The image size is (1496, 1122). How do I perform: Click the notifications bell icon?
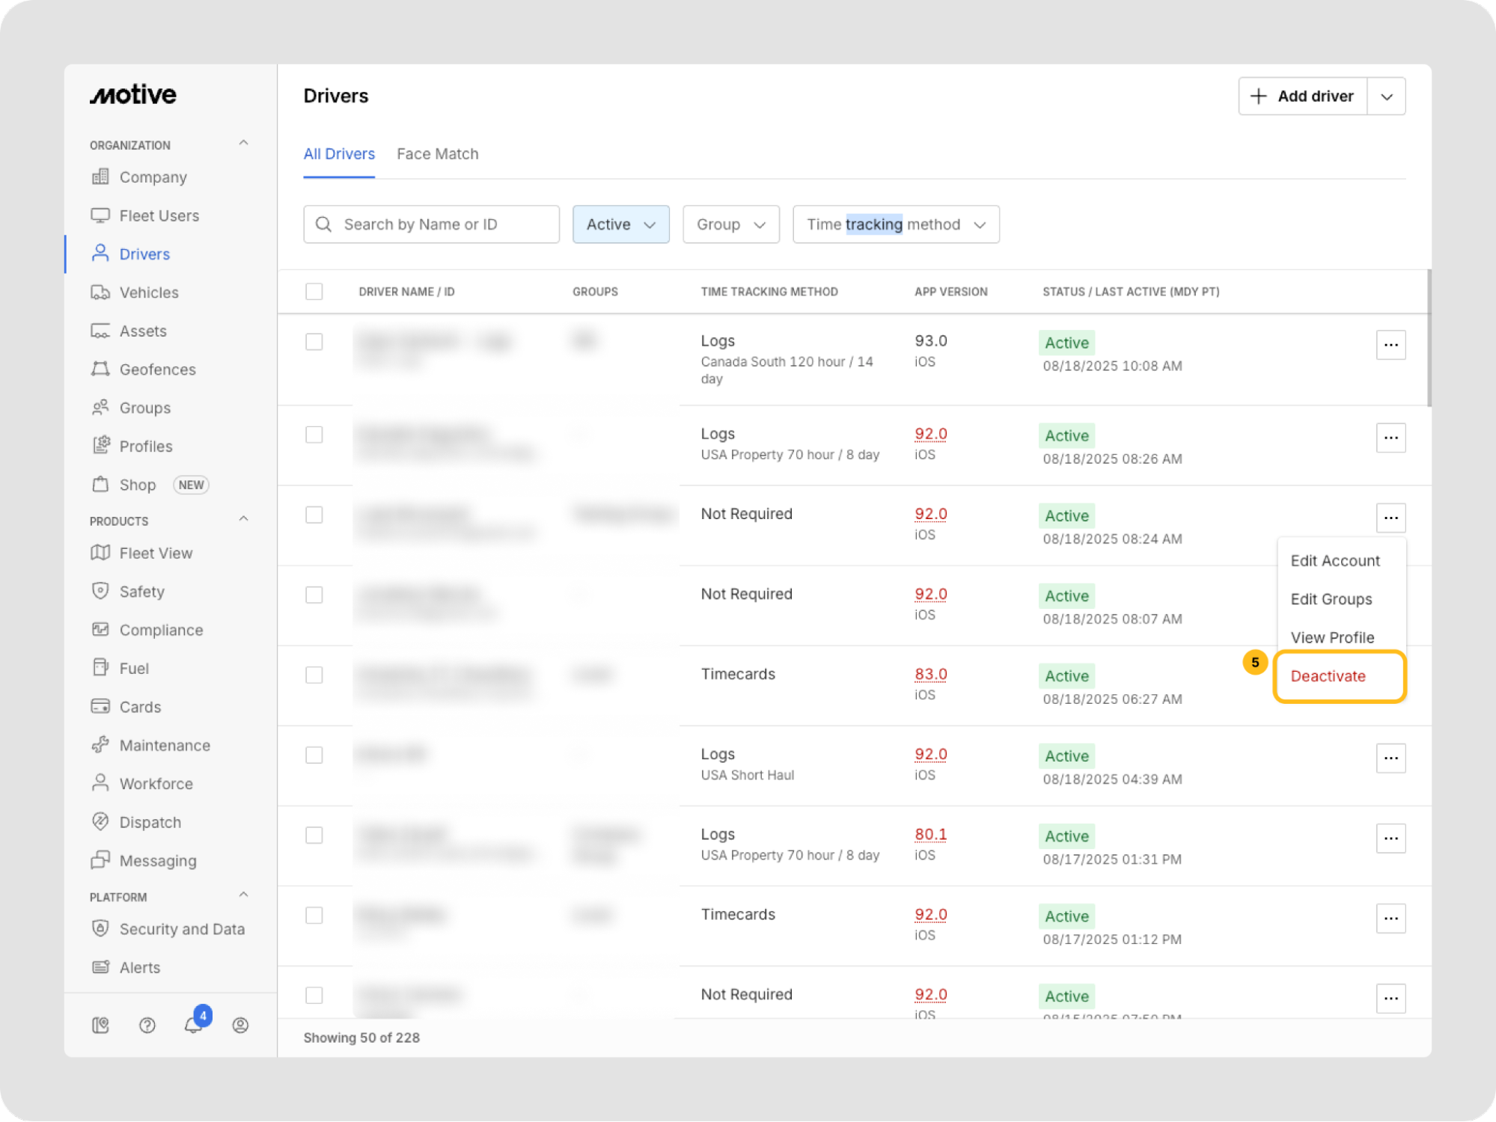[x=193, y=1025]
